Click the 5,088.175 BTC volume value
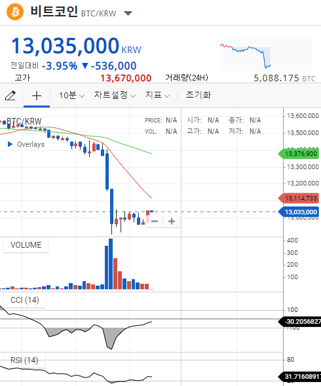 284,78
